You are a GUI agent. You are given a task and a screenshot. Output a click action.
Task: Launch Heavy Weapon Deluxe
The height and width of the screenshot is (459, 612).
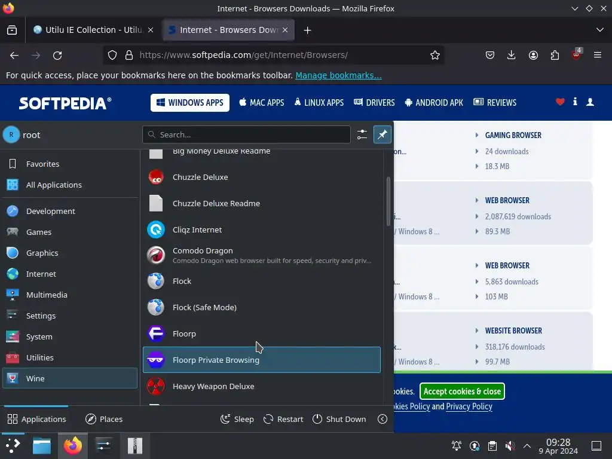point(262,386)
